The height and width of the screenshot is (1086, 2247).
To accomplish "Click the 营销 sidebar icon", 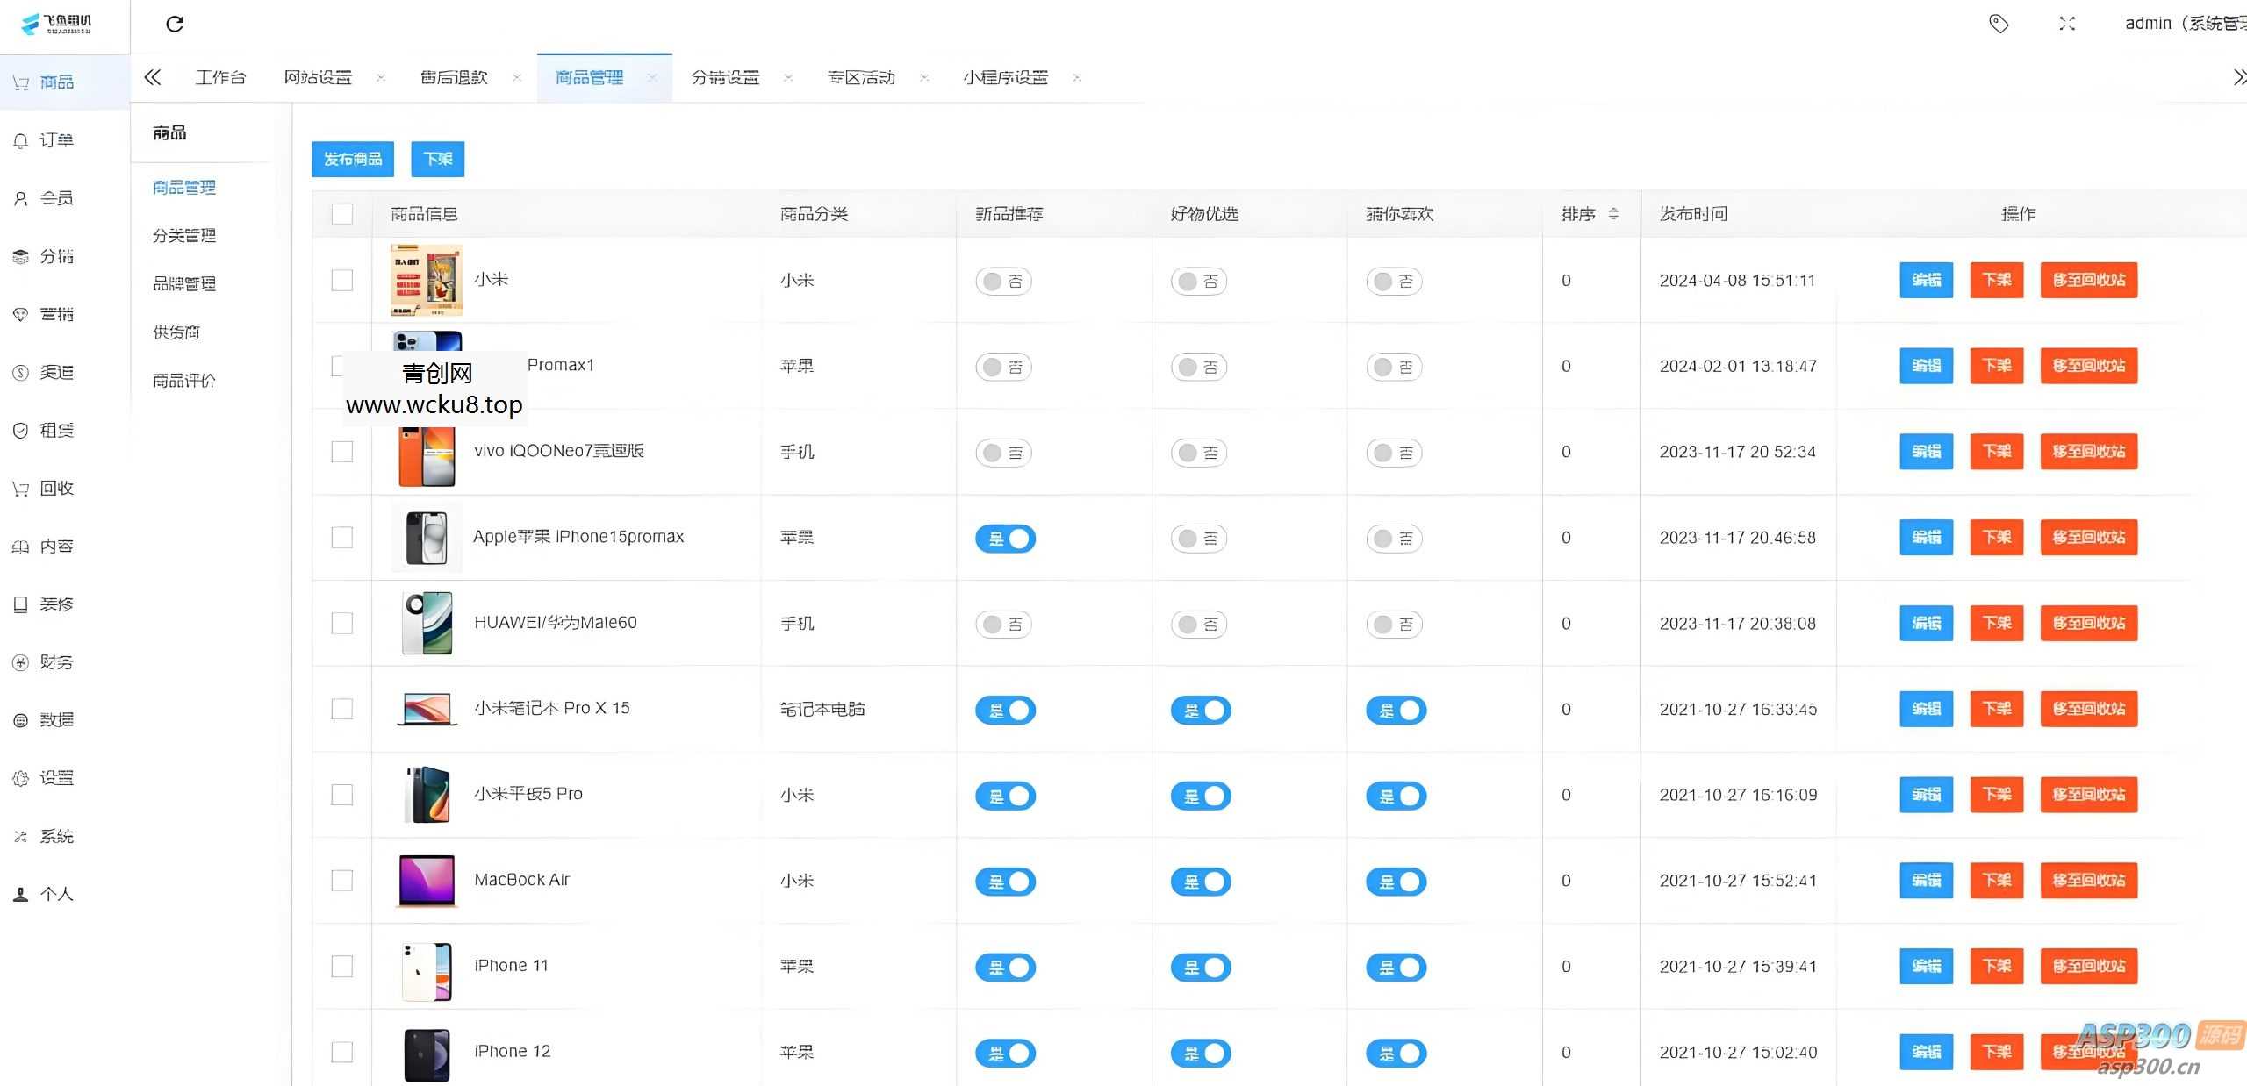I will (x=20, y=313).
